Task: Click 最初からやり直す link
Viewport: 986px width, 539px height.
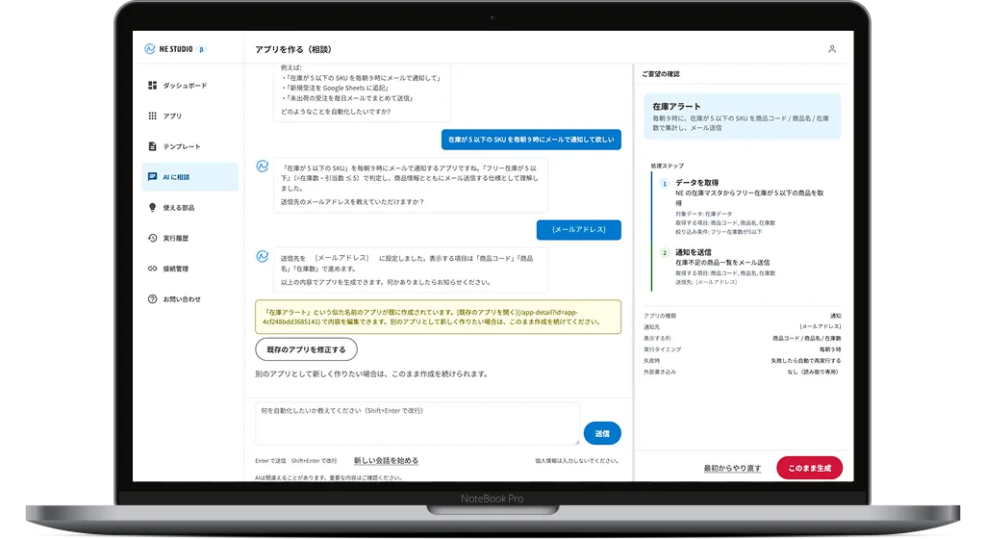Action: 732,468
